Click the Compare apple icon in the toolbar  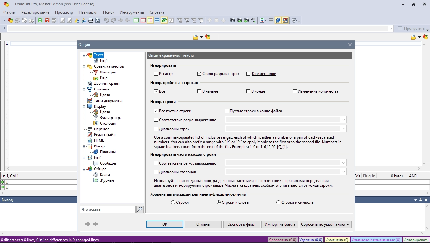click(x=10, y=20)
